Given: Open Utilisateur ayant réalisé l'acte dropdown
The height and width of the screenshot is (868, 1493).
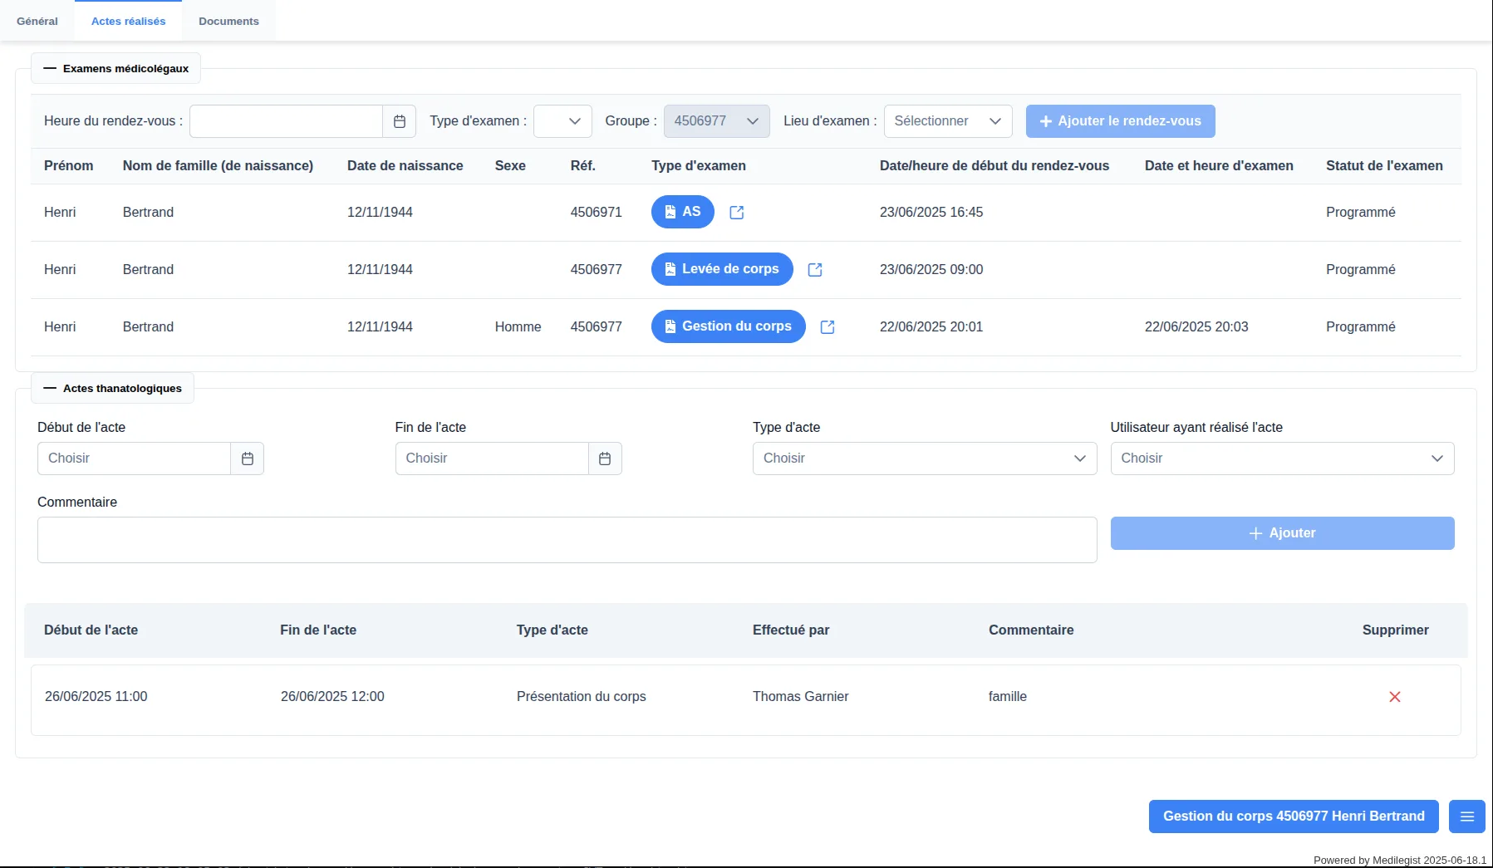Looking at the screenshot, I should 1282,459.
